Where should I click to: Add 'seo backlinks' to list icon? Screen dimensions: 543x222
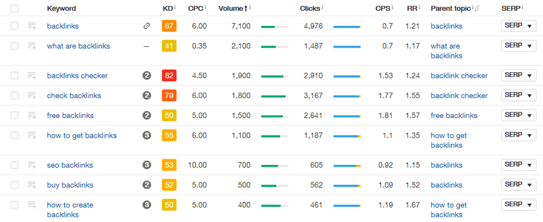click(32, 165)
